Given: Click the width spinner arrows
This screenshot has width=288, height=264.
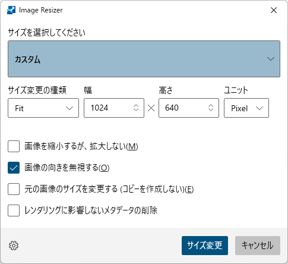Looking at the screenshot, I should pos(136,108).
